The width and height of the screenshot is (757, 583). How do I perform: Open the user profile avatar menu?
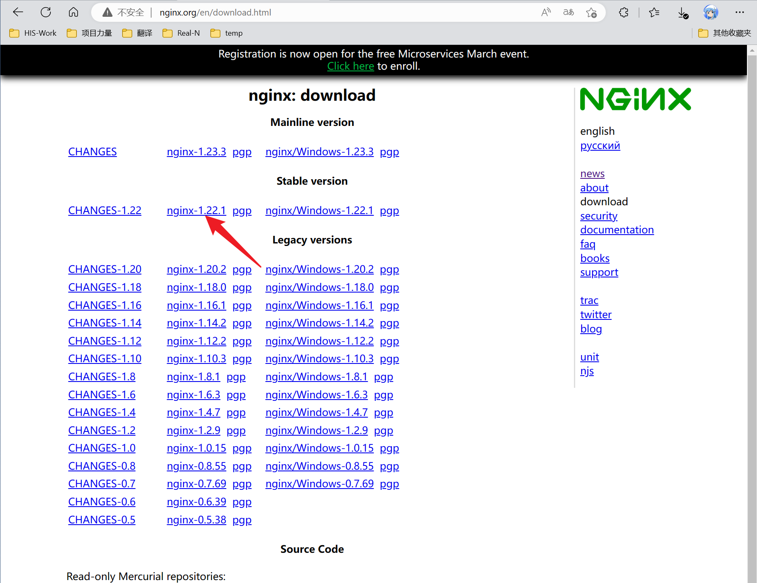pos(710,13)
